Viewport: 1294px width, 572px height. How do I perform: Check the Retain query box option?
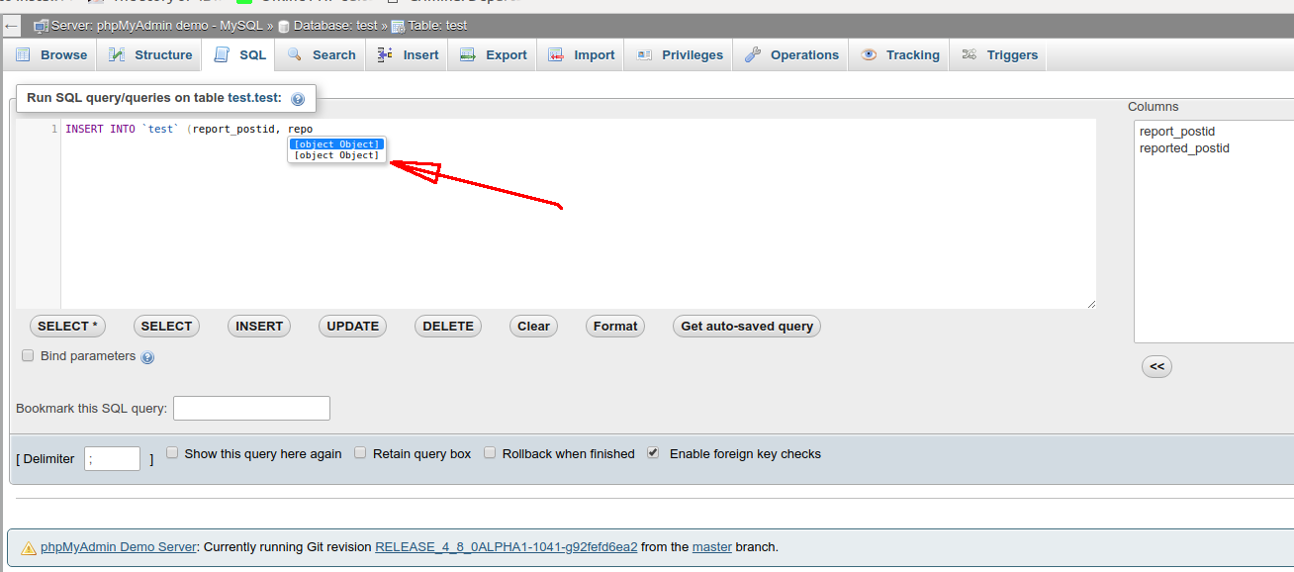(360, 451)
